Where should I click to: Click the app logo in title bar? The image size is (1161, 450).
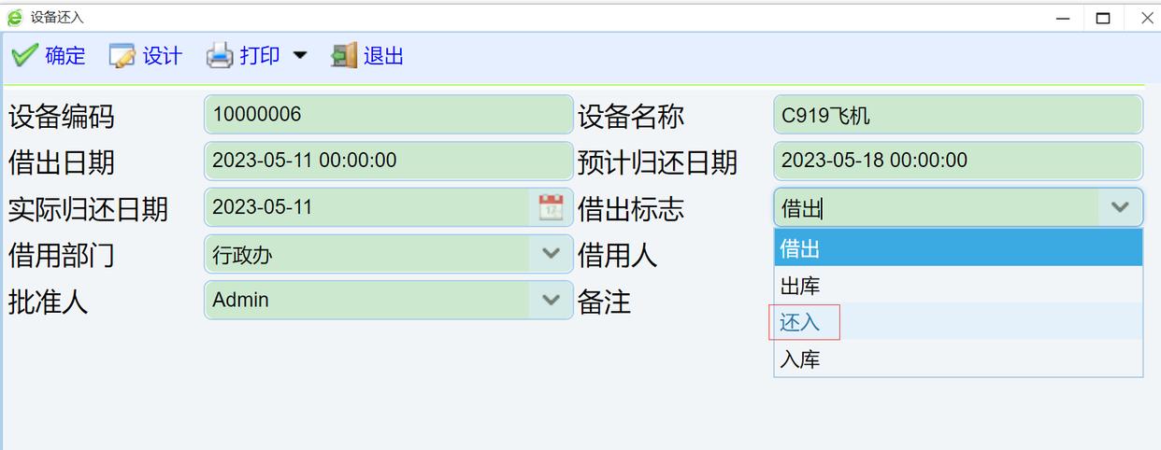[x=15, y=17]
